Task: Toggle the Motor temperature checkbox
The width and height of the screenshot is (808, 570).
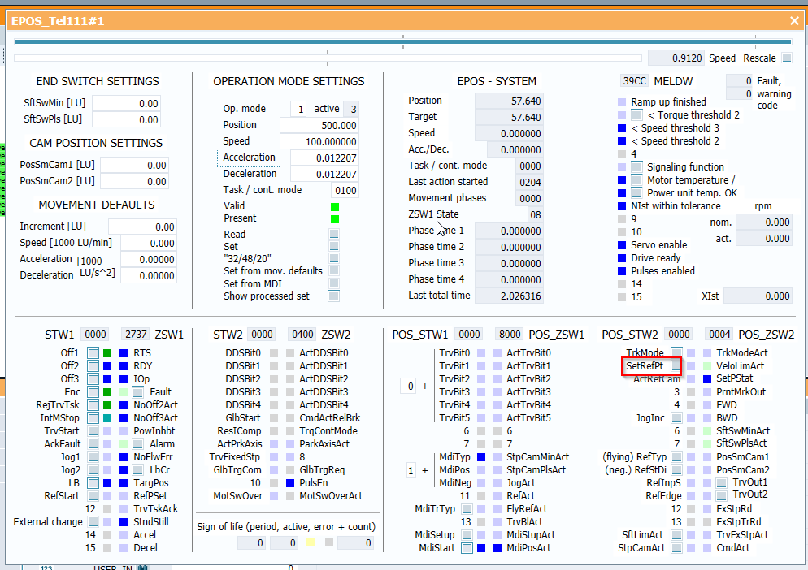Action: [x=637, y=180]
